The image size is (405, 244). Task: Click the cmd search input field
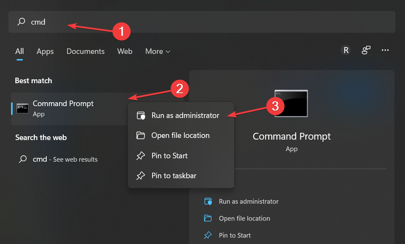[202, 22]
